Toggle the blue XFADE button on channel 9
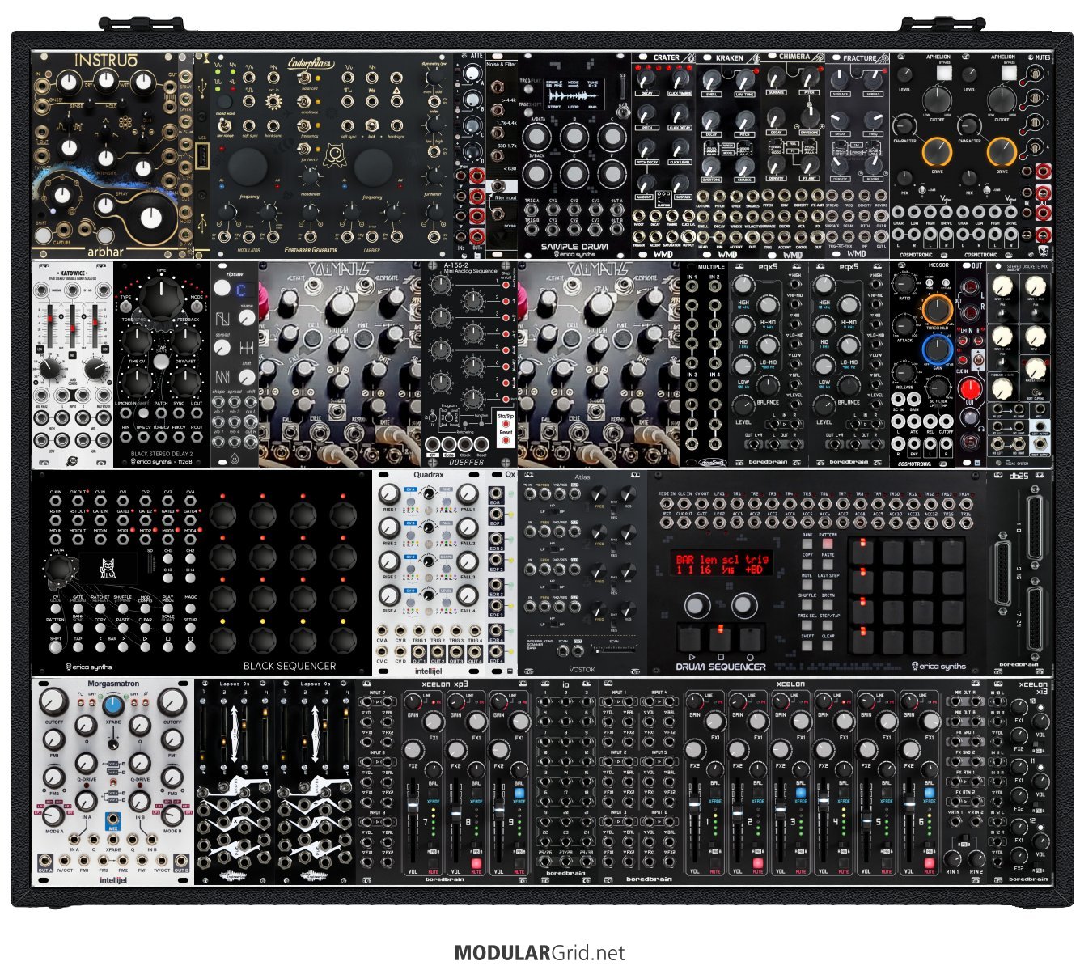1080x970 pixels. 519,794
